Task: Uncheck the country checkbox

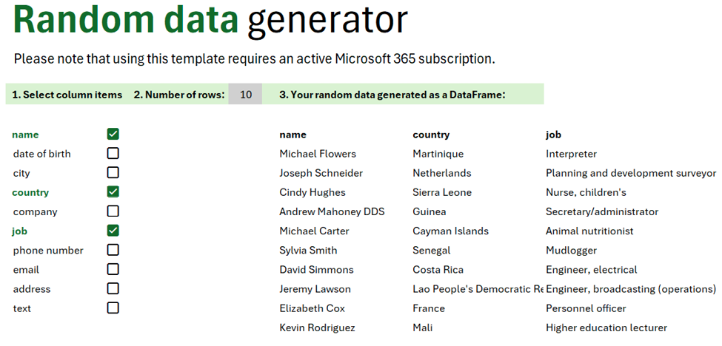Action: [x=113, y=191]
